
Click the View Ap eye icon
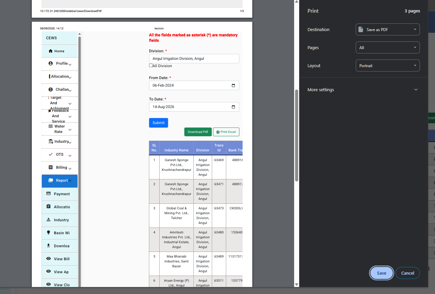pos(48,272)
